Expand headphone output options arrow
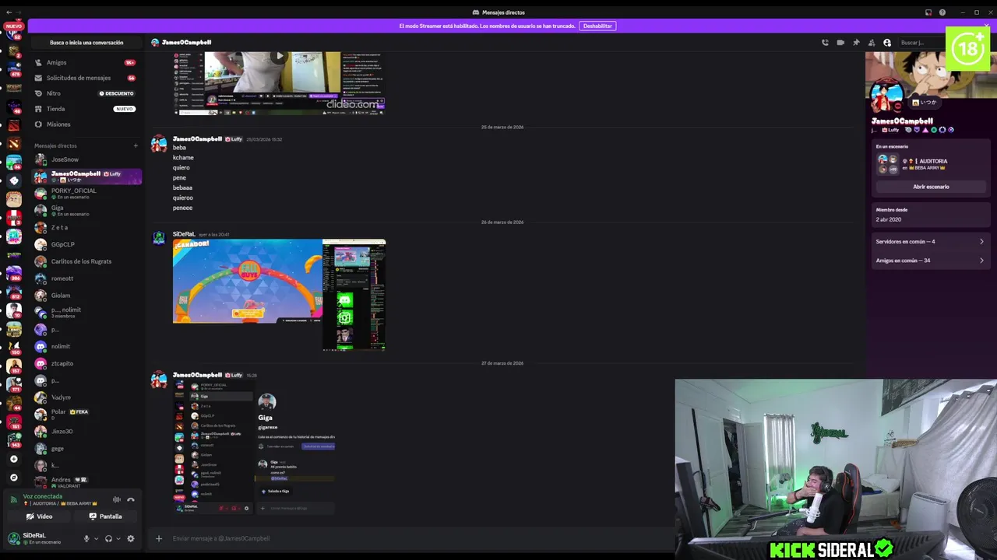997x560 pixels. tap(118, 538)
